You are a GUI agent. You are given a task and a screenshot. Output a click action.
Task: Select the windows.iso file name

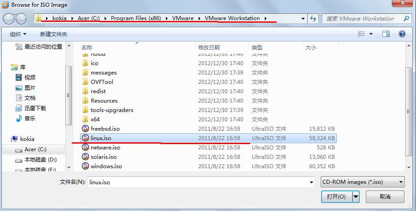click(x=106, y=166)
